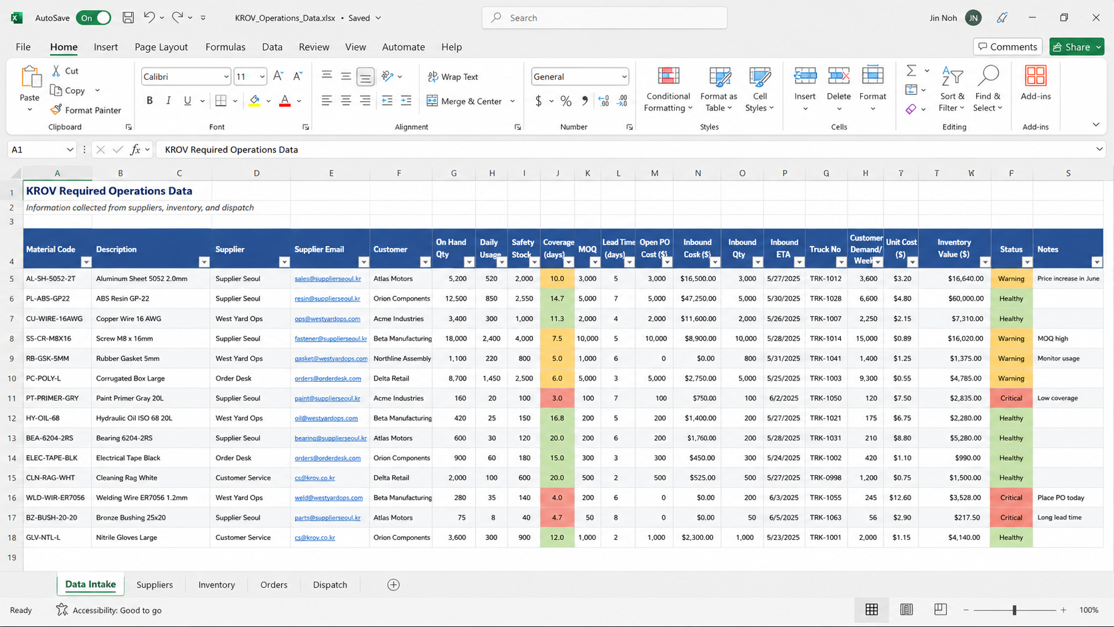Open the File menu
The image size is (1114, 627).
(23, 47)
